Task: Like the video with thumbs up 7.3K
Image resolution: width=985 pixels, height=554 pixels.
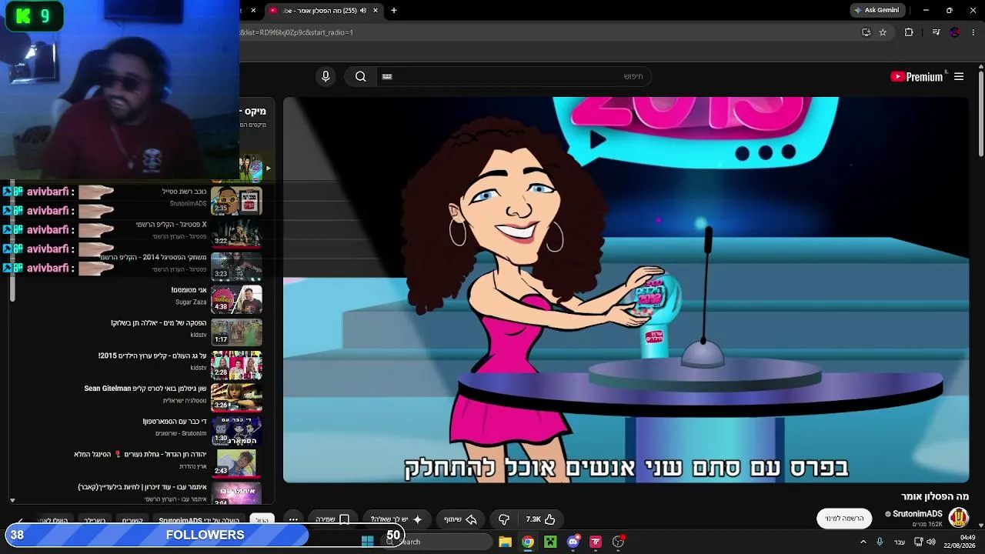Action: 540,519
